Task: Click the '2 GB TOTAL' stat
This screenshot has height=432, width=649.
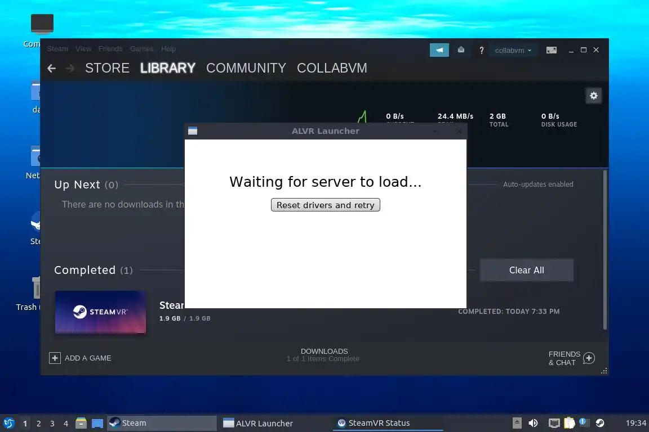Action: click(499, 120)
